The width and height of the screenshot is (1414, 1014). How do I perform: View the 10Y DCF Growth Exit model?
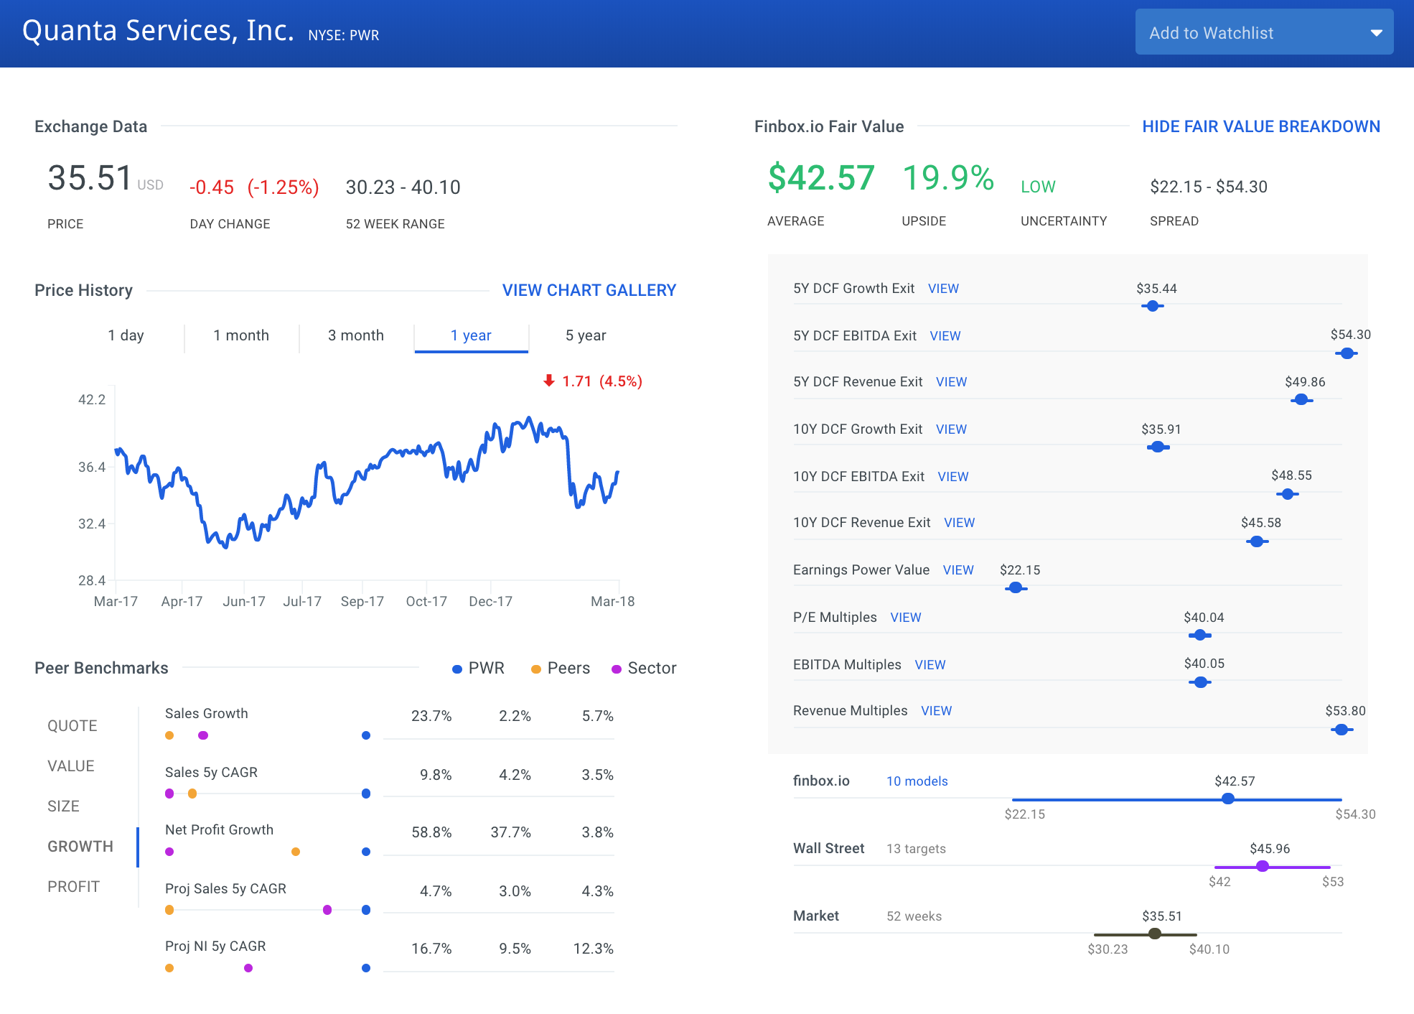pos(951,429)
